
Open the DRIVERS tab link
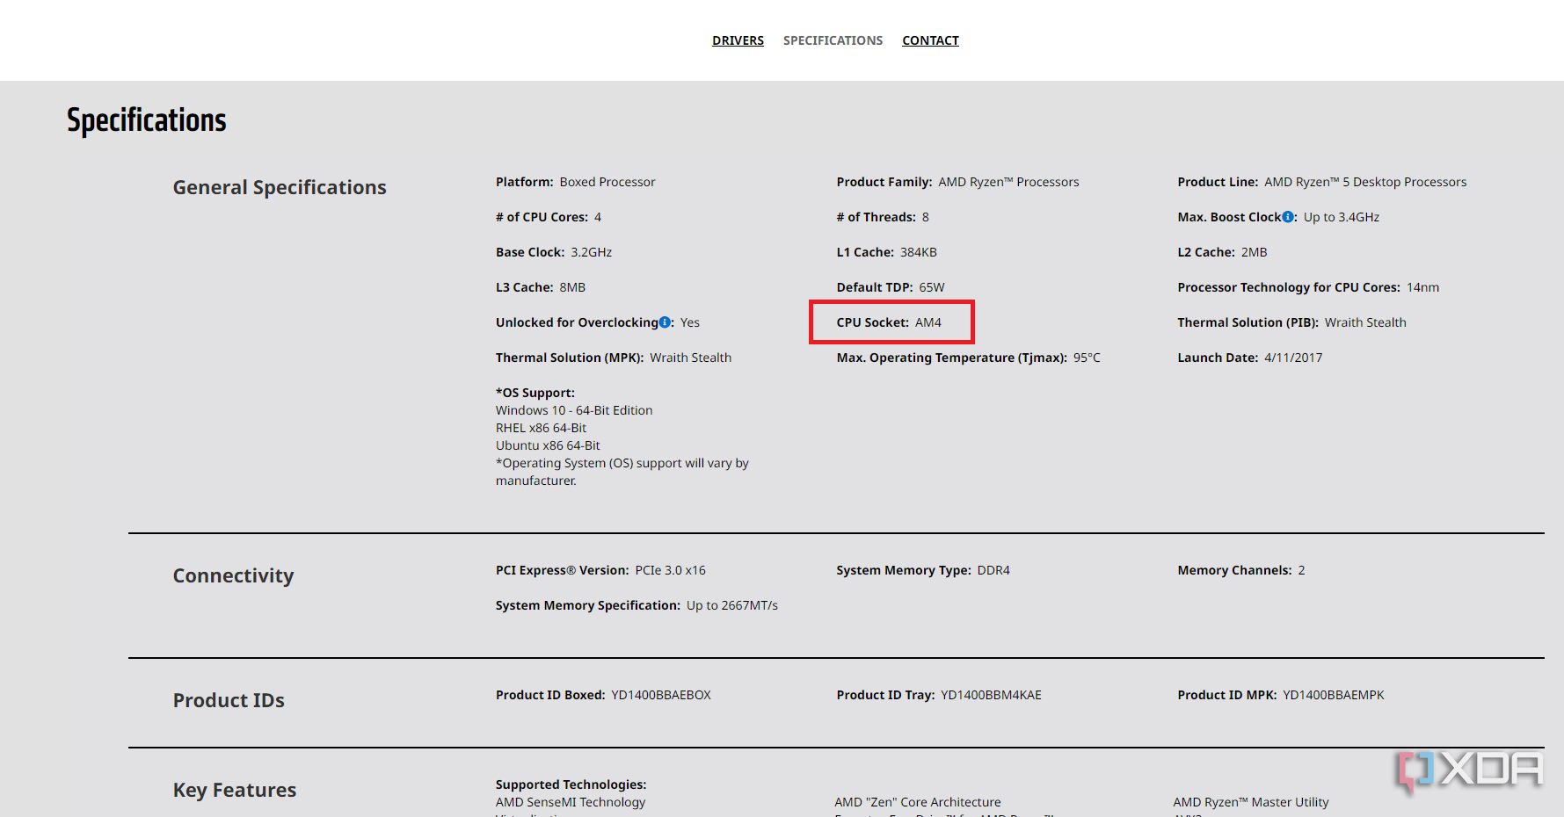pos(738,40)
